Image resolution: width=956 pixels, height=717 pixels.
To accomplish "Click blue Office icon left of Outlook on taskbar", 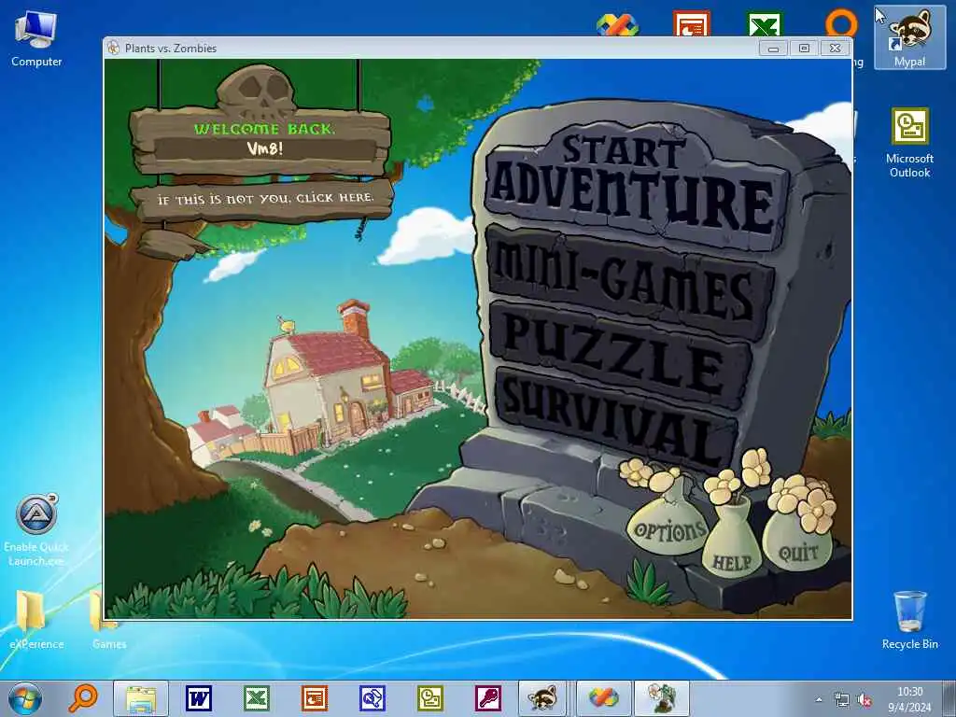I will (372, 698).
